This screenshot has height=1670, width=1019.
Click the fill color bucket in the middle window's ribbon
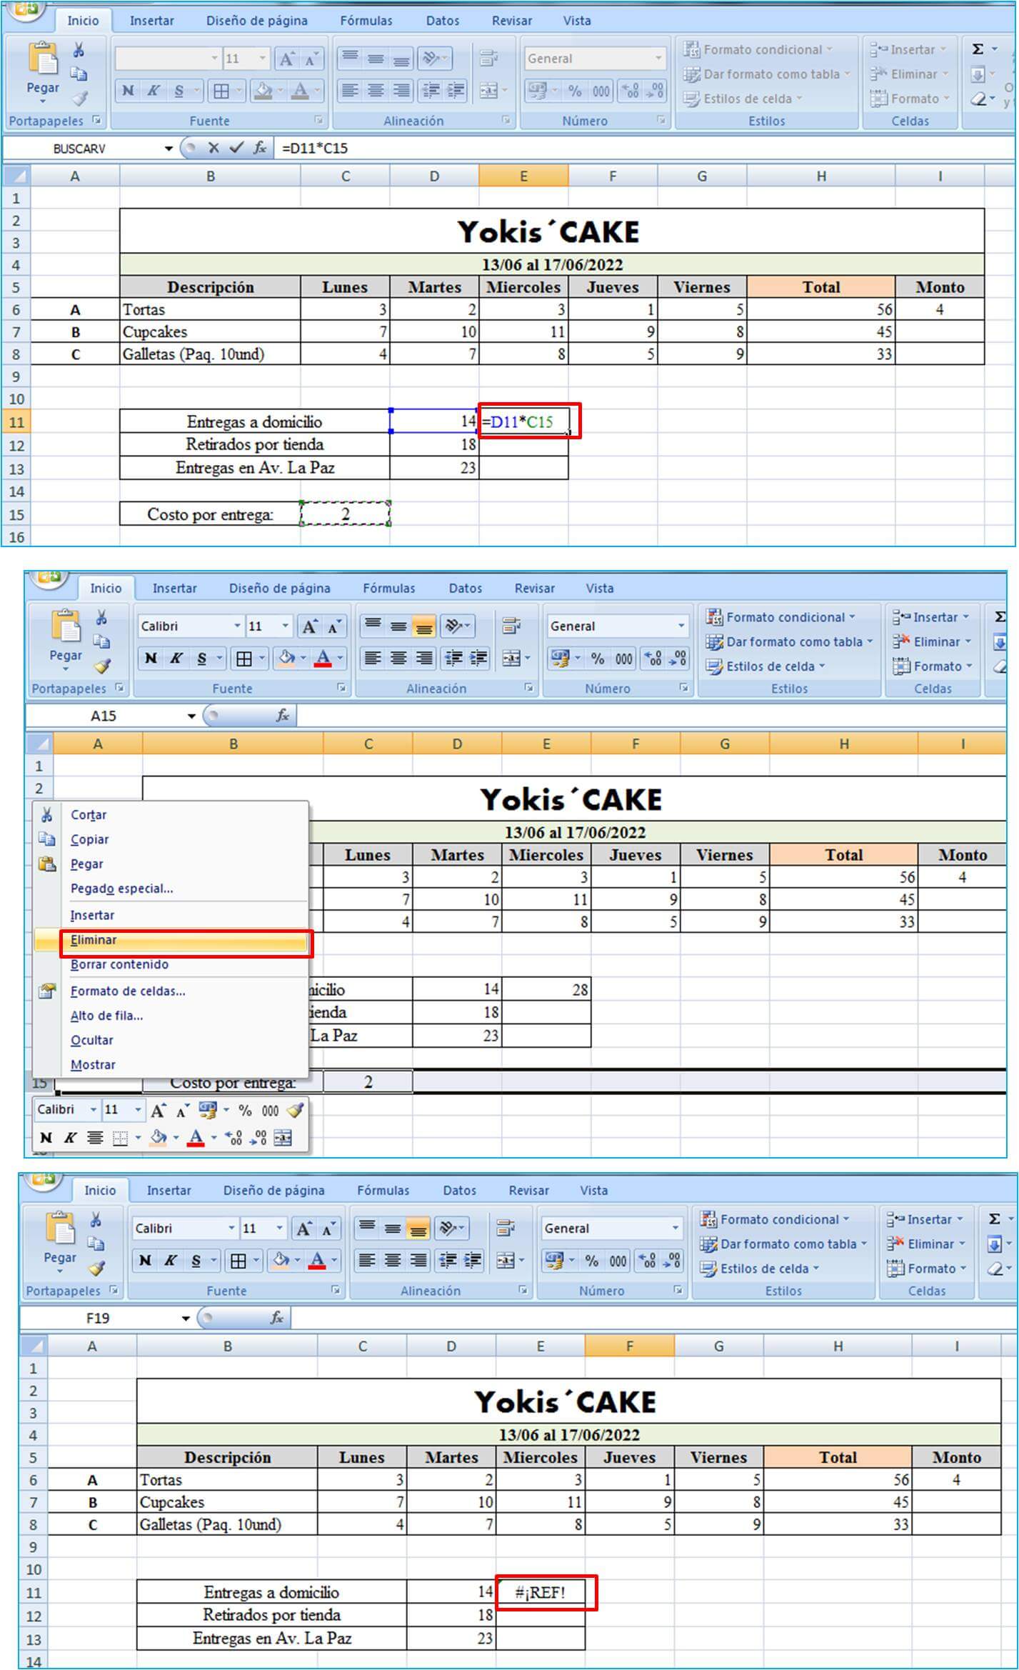point(286,658)
